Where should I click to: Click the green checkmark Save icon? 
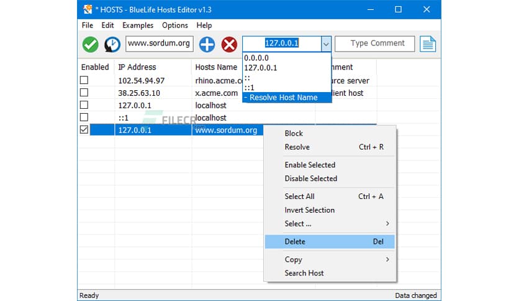click(91, 44)
